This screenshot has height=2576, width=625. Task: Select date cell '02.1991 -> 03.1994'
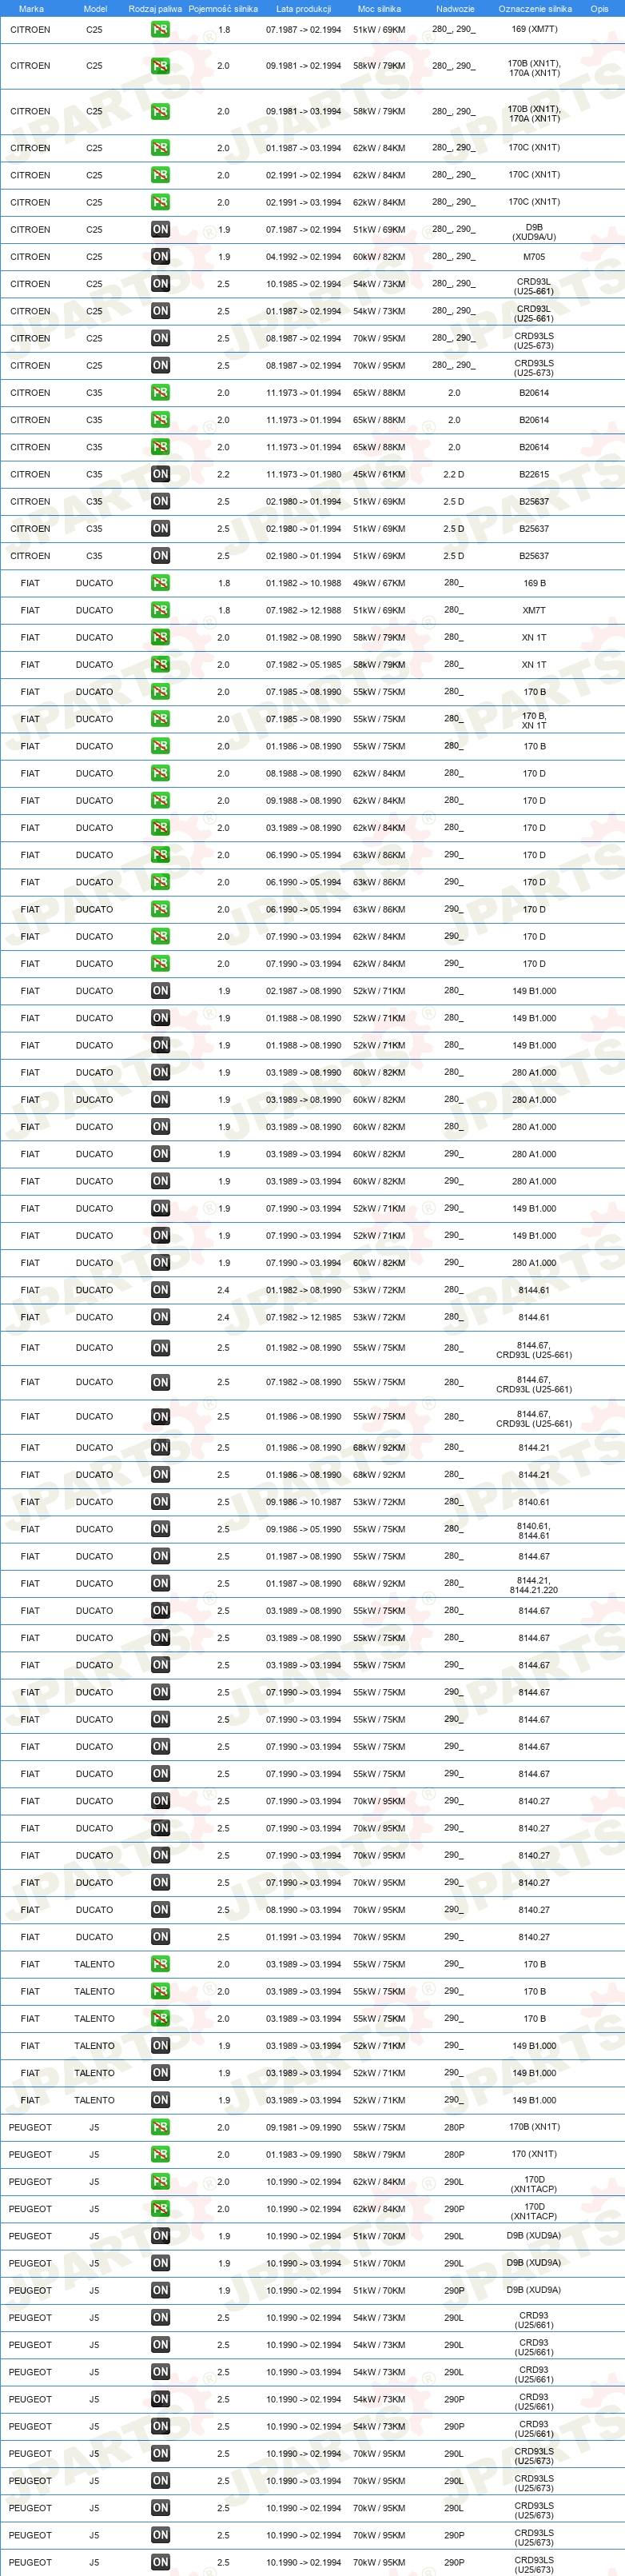click(304, 202)
